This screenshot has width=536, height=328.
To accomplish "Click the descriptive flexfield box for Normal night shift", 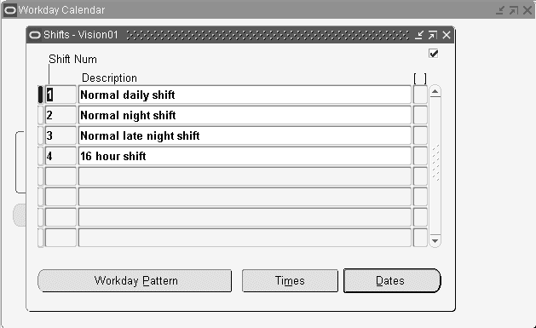I will (x=420, y=115).
